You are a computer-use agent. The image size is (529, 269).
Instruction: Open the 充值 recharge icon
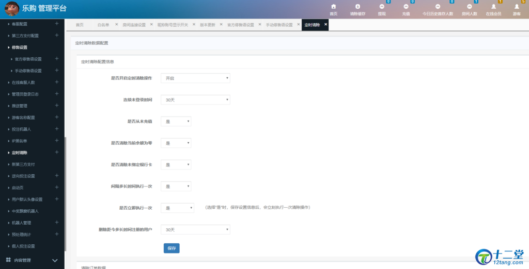406,6
